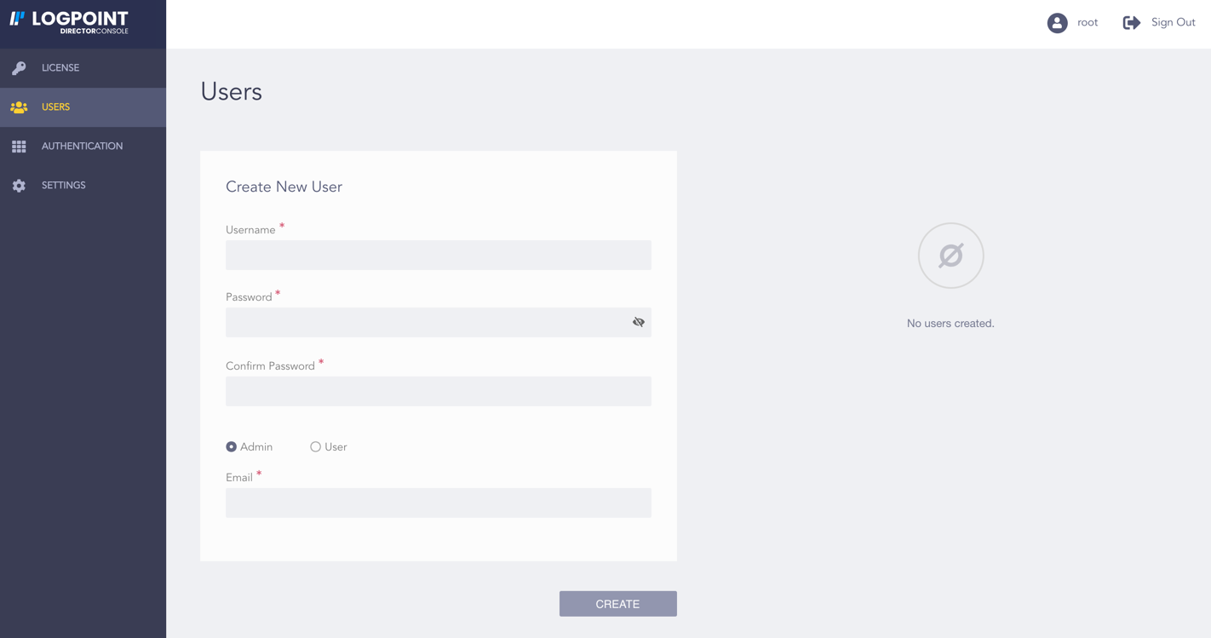Toggle password visibility eye icon
This screenshot has width=1211, height=638.
(x=638, y=322)
